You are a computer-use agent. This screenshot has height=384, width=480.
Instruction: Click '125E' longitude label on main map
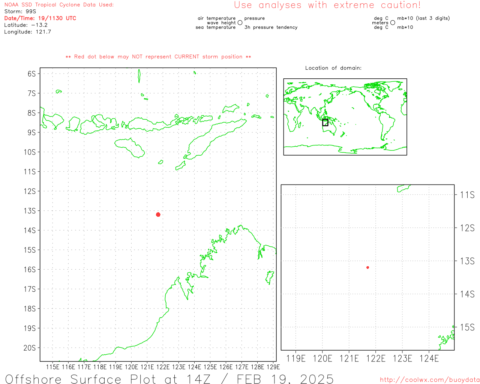point(210,367)
